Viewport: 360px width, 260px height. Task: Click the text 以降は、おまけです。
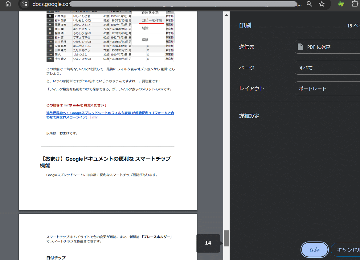tap(62, 133)
